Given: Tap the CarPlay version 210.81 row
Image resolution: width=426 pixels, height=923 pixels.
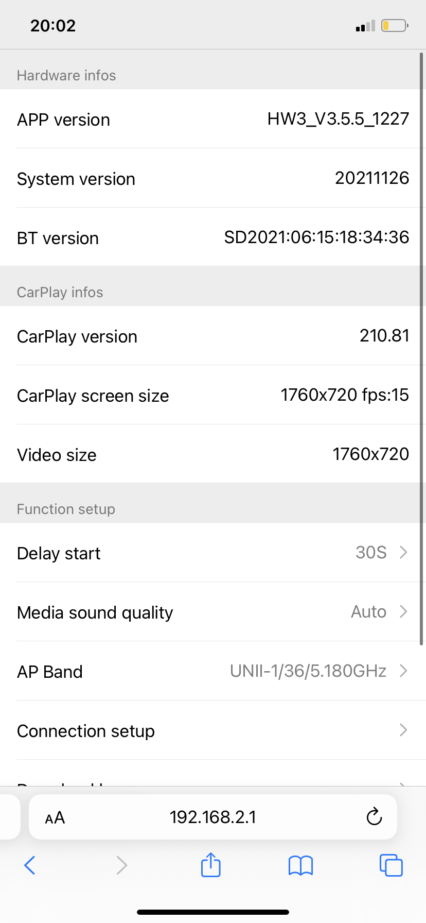Looking at the screenshot, I should pos(213,336).
